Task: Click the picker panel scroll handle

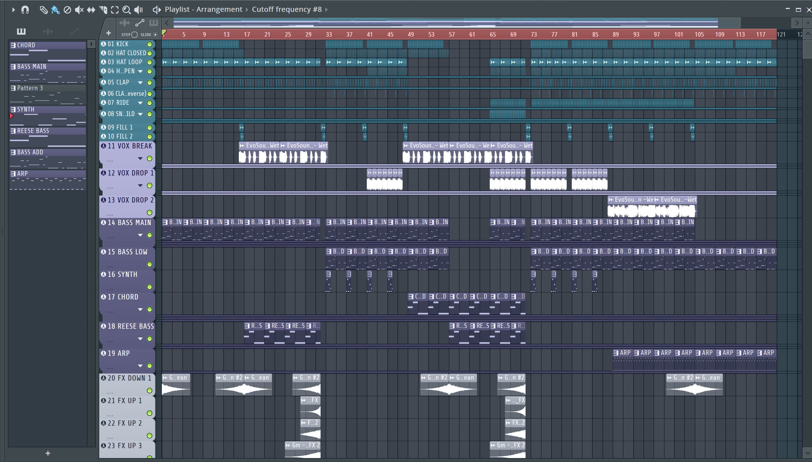Action: 91,44
